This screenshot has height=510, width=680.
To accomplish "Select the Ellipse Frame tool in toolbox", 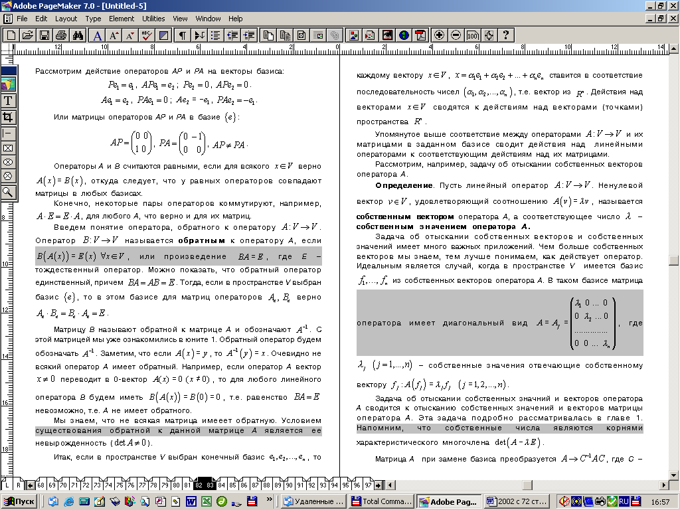I will tap(8, 162).
